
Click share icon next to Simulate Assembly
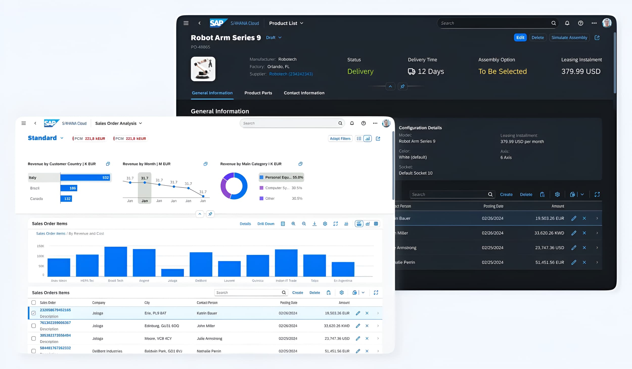coord(597,37)
